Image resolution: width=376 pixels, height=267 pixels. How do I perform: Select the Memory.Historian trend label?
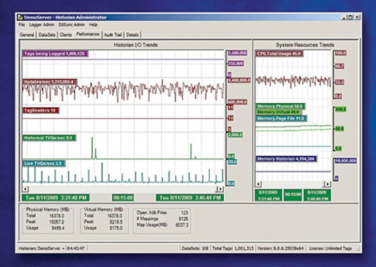tap(287, 159)
